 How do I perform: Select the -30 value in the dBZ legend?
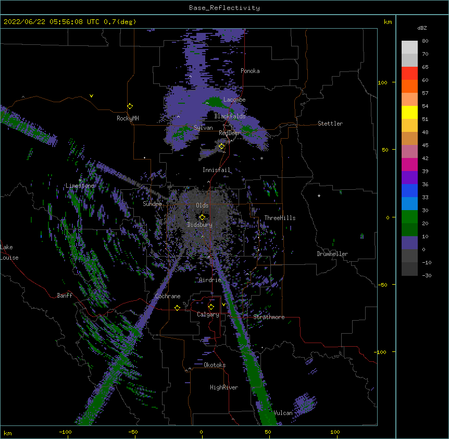427,276
